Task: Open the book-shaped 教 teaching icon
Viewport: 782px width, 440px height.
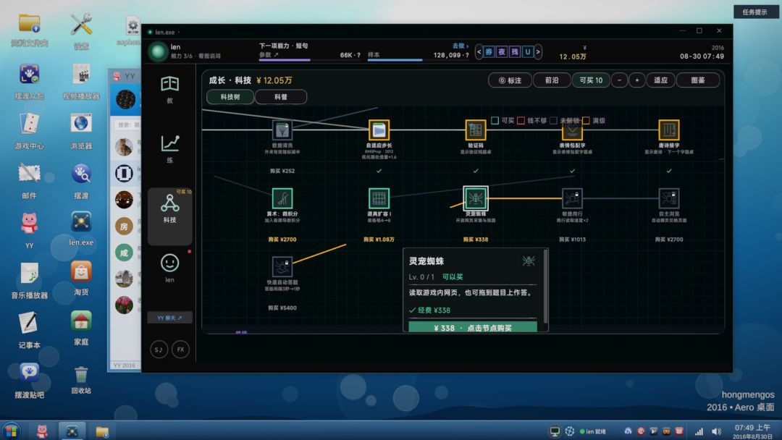Action: [x=169, y=89]
